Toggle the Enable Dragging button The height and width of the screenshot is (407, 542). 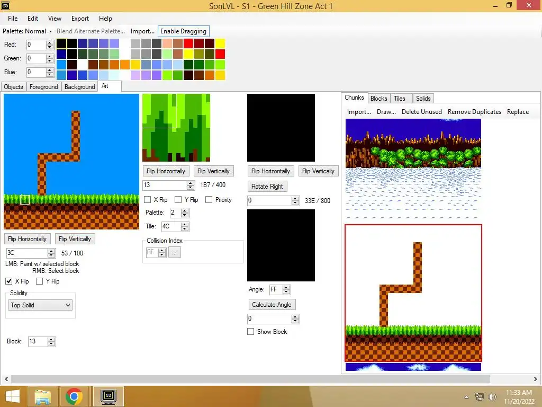click(183, 31)
